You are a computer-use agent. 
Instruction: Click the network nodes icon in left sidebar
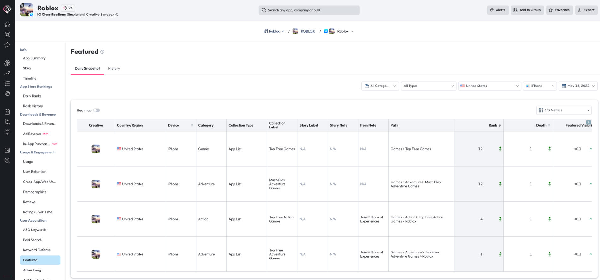[7, 35]
